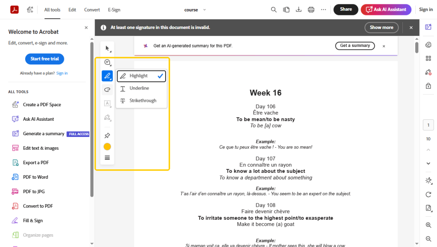The image size is (437, 247).
Task: Click the Ask AI Assistant button
Action: (386, 9)
